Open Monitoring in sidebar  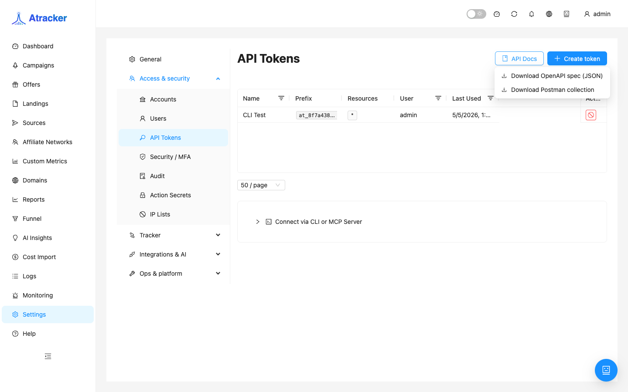(x=48, y=295)
